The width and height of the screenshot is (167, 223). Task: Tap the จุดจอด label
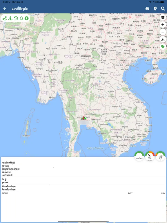[6, 182]
